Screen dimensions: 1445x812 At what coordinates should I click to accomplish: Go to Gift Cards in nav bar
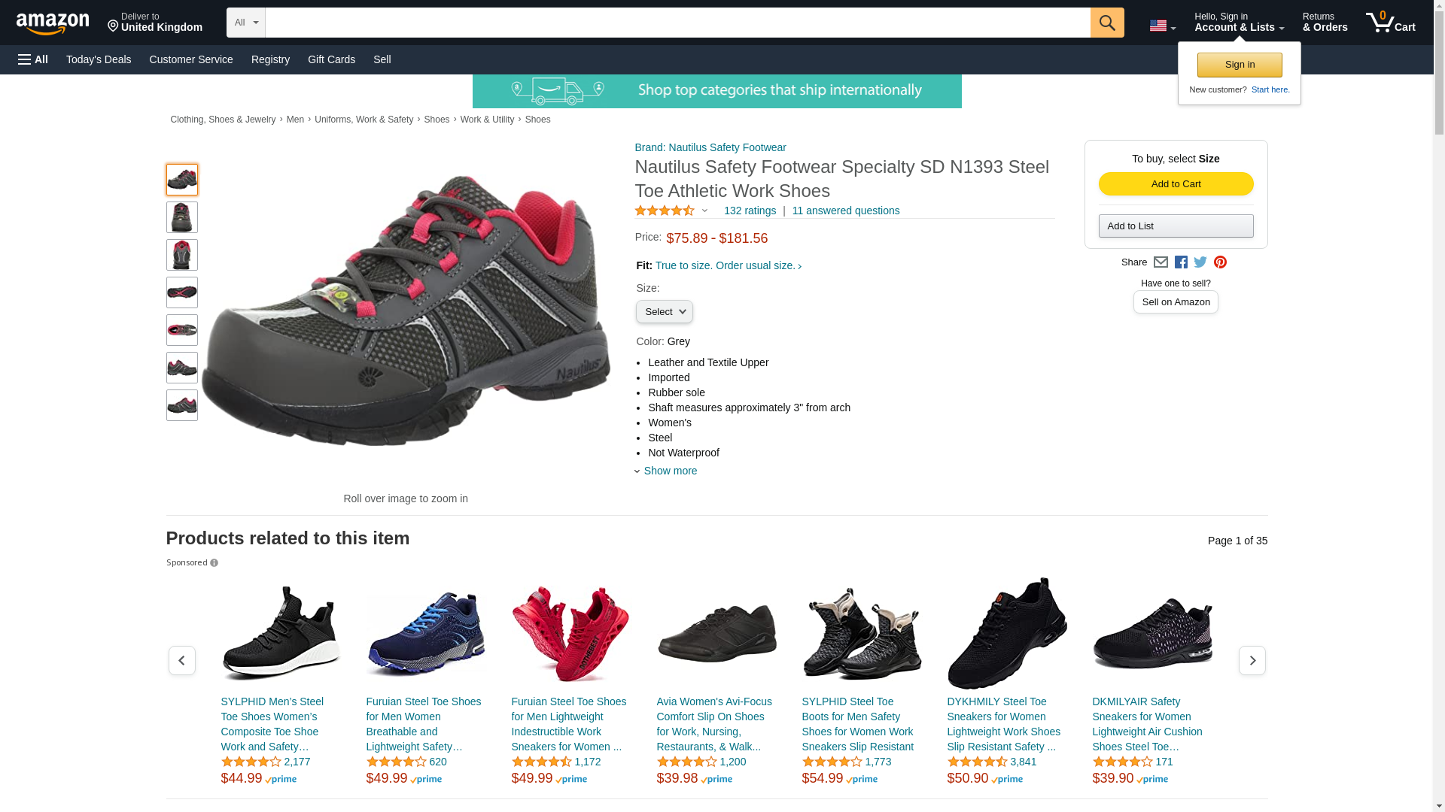[x=331, y=59]
